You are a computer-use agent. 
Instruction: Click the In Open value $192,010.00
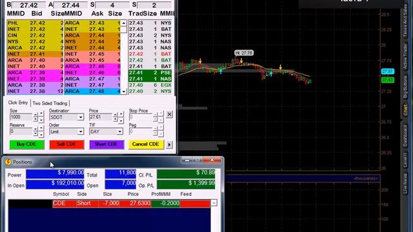click(x=55, y=184)
